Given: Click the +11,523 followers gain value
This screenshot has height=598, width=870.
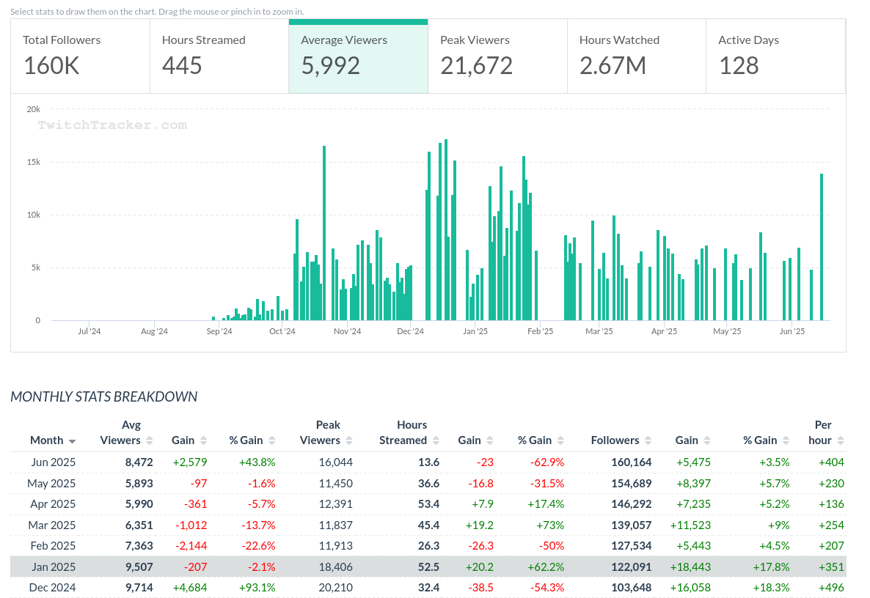Looking at the screenshot, I should [x=690, y=525].
